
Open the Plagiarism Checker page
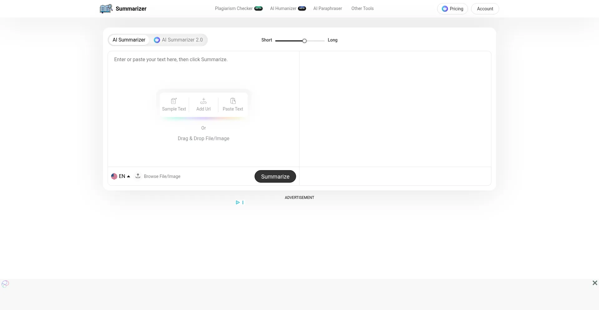point(234,8)
